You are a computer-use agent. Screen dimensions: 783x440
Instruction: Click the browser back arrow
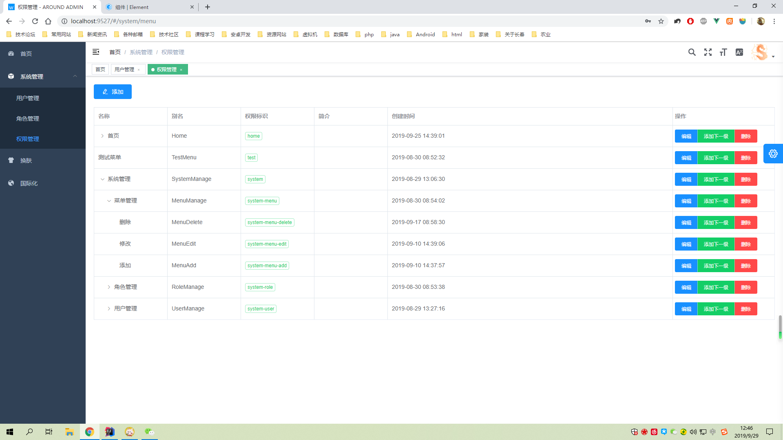[x=9, y=21]
